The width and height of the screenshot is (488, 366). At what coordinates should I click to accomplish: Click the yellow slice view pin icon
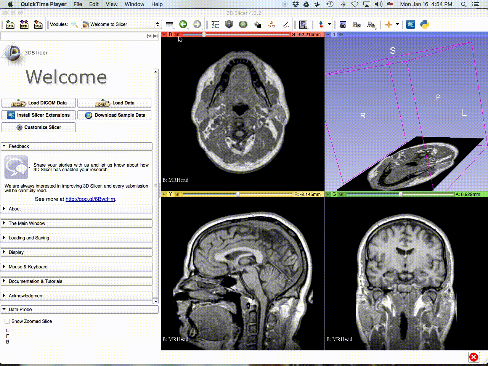[164, 194]
